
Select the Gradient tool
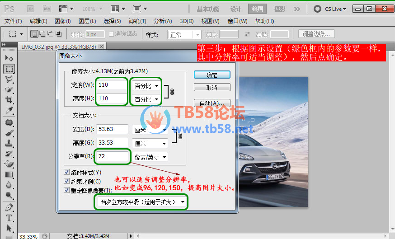(x=9, y=174)
